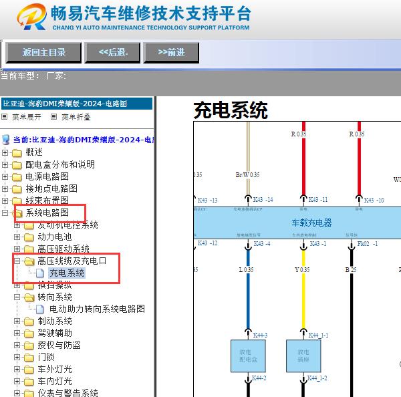Click the 菜单折叠 link
Screen dimensions: 401x397
[76, 117]
